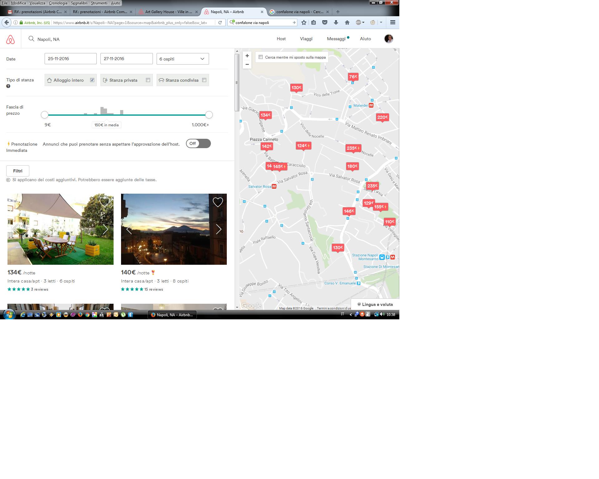Open the Cronologia menu
Screen dimensions: 599x479
click(x=58, y=3)
